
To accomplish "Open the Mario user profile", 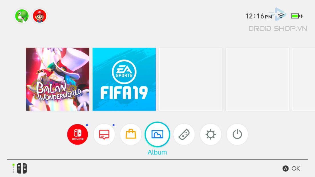I will point(40,16).
